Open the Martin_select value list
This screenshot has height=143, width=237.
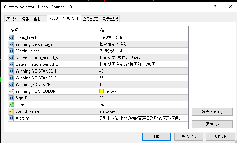point(143,51)
